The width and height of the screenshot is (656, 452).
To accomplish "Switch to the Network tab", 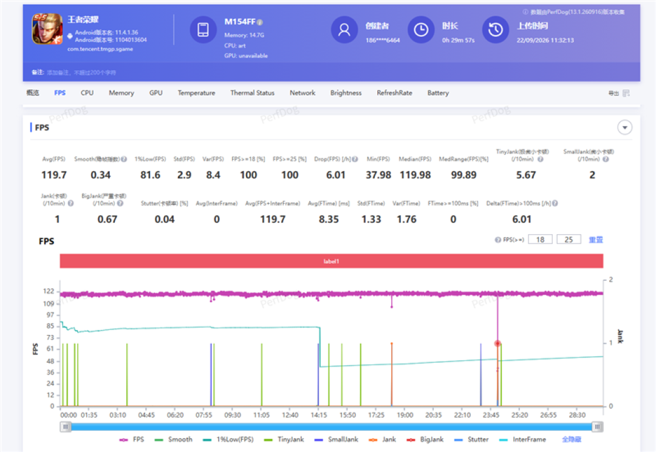I will [x=302, y=93].
